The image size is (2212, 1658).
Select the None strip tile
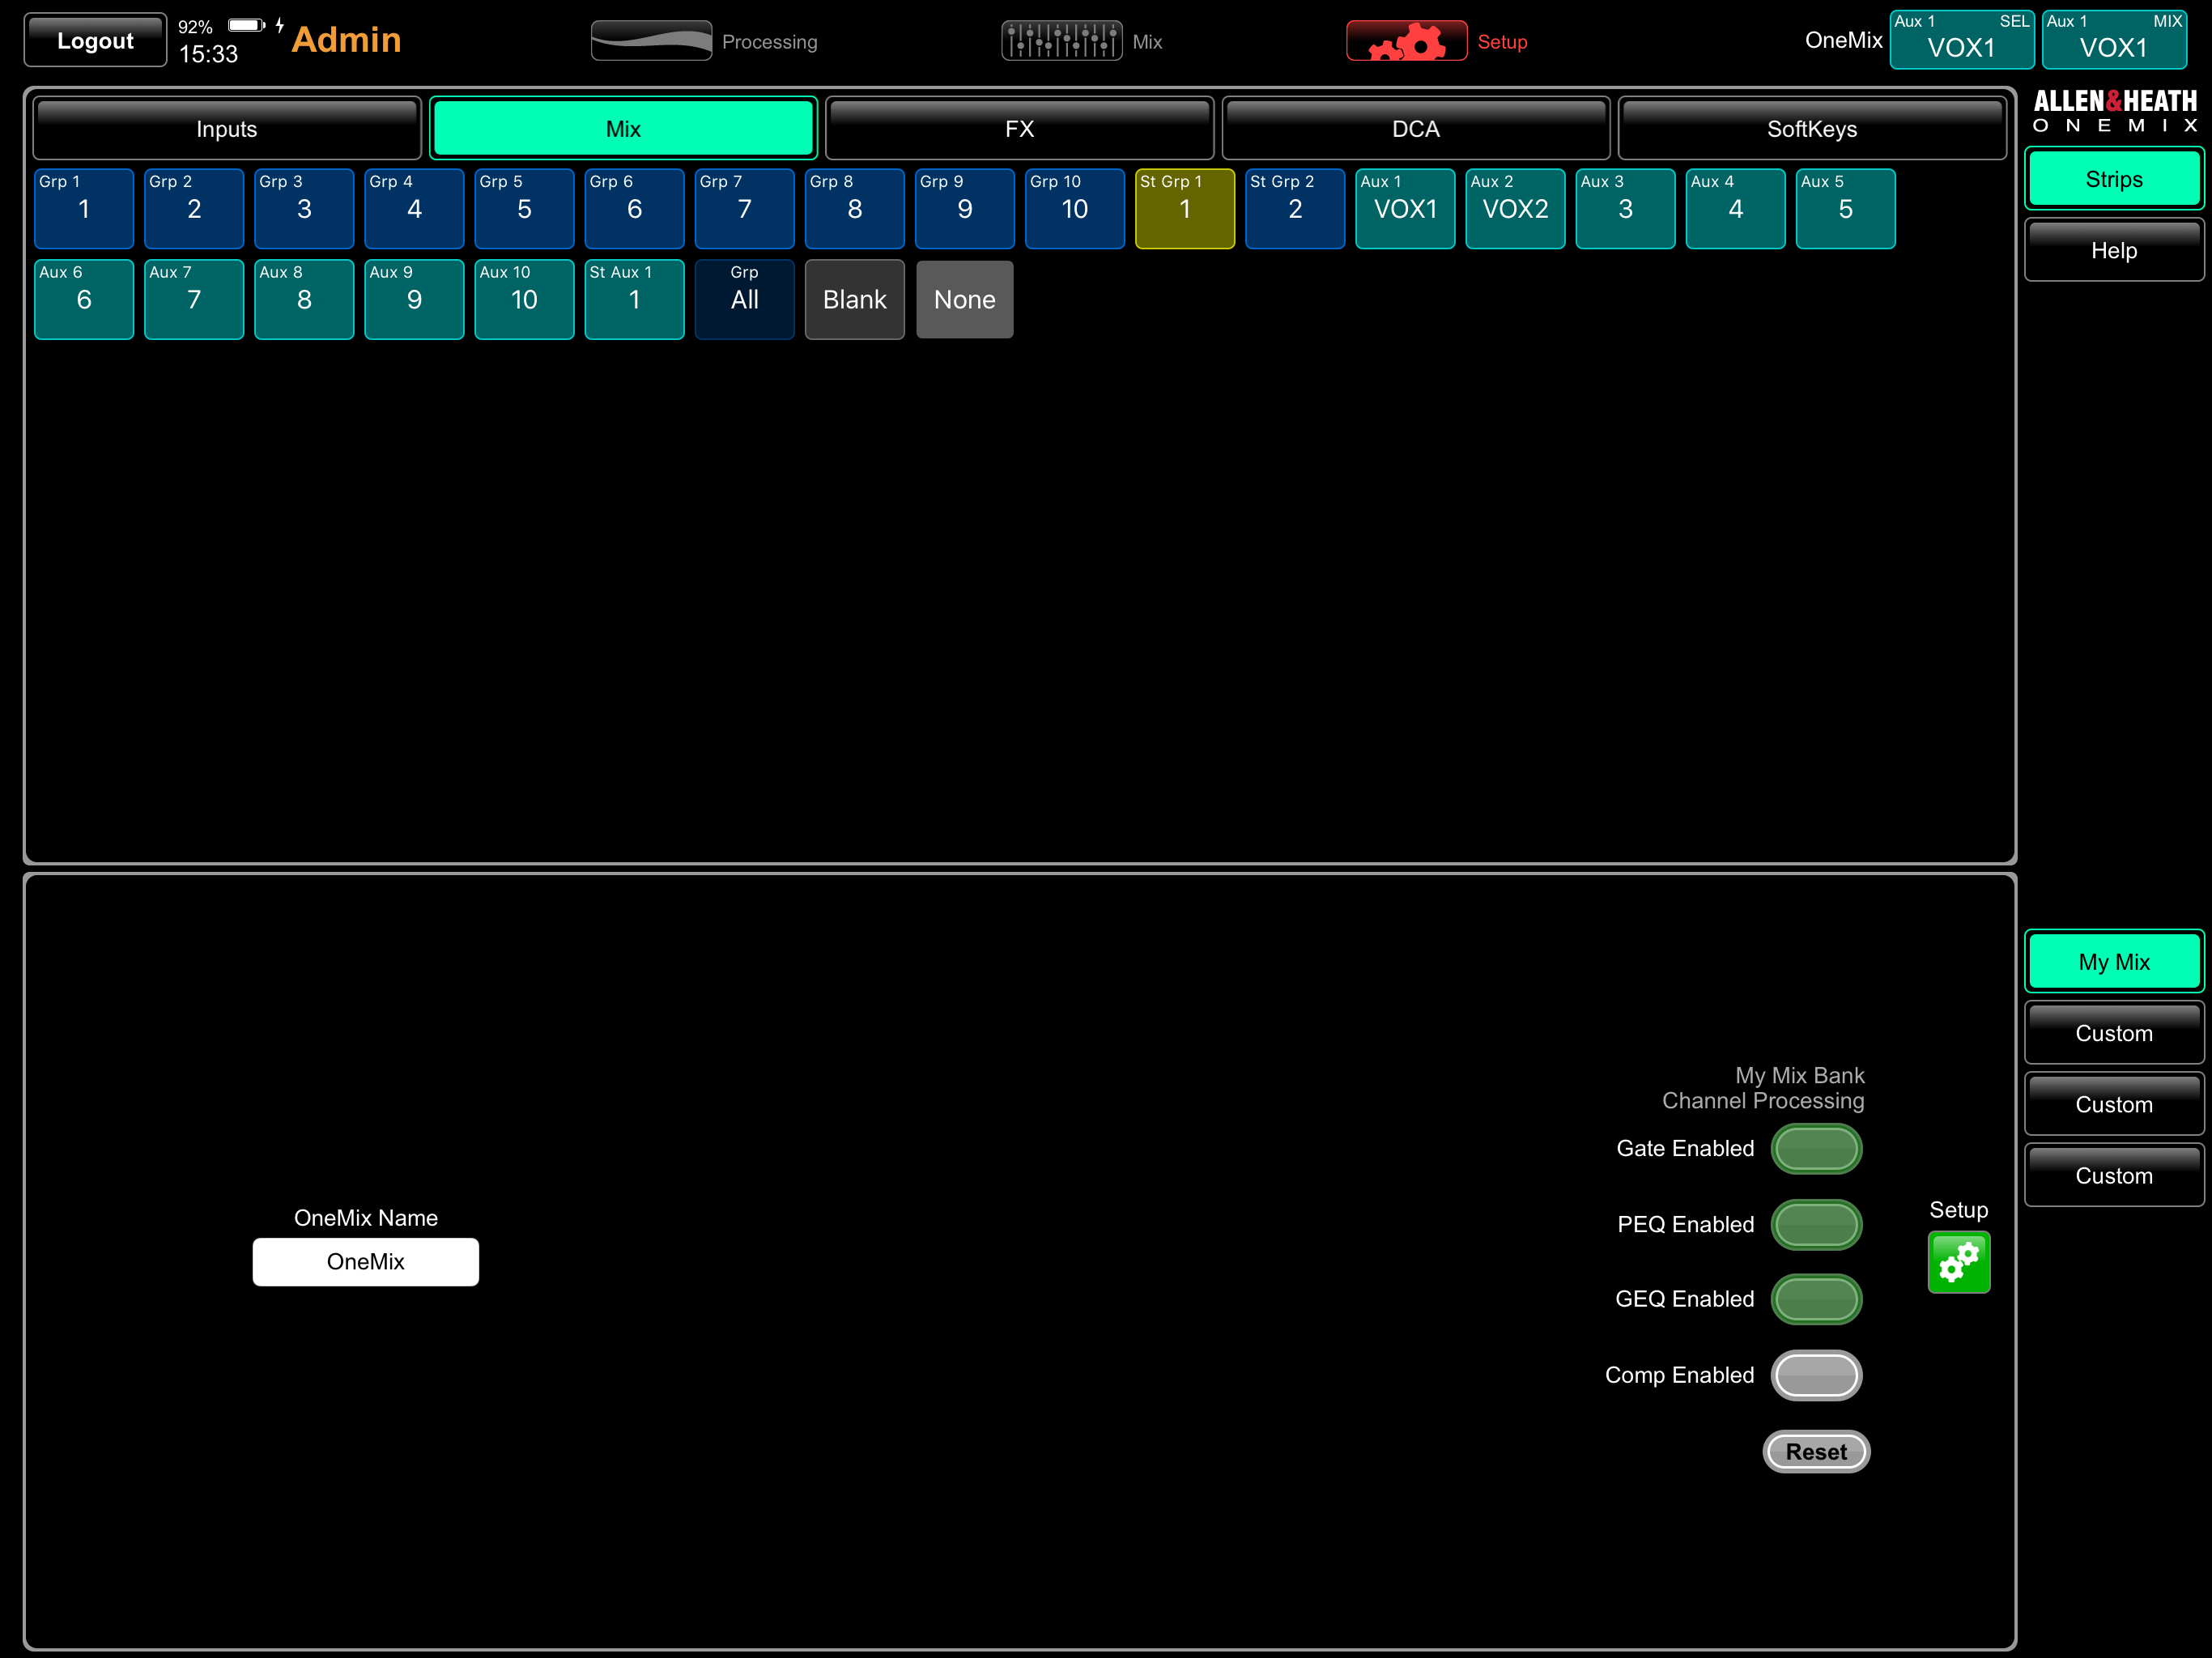pos(964,299)
